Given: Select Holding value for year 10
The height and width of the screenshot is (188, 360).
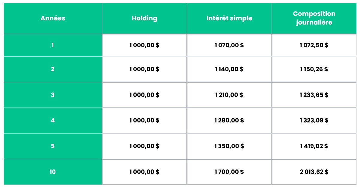Looking at the screenshot, I should 144,172.
